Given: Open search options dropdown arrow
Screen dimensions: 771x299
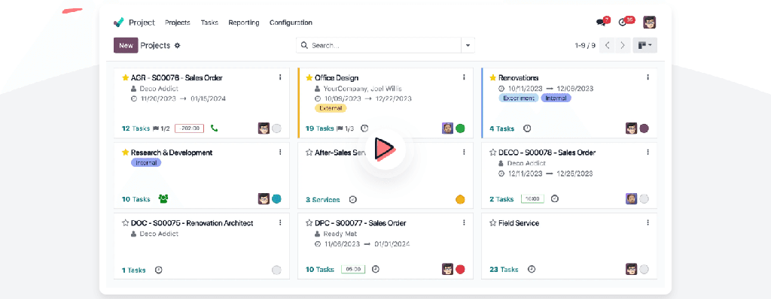Looking at the screenshot, I should tap(468, 46).
